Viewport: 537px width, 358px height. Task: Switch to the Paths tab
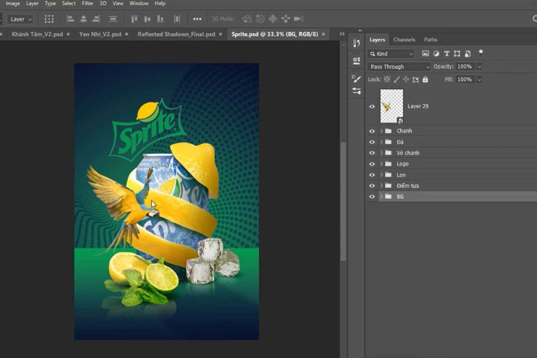[x=430, y=40]
